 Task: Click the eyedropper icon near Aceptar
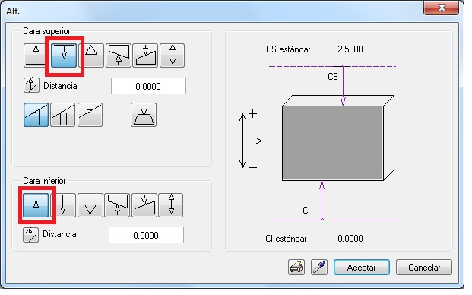pyautogui.click(x=319, y=268)
